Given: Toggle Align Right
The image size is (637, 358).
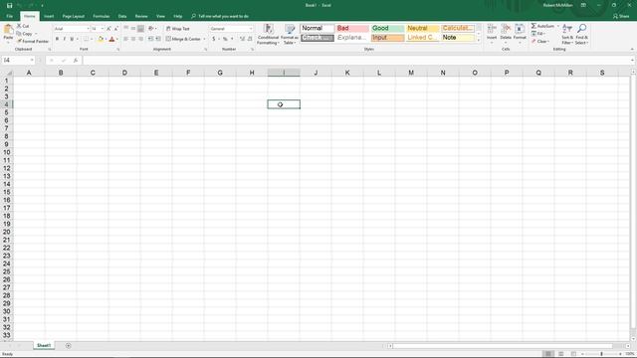Looking at the screenshot, I should [140, 39].
